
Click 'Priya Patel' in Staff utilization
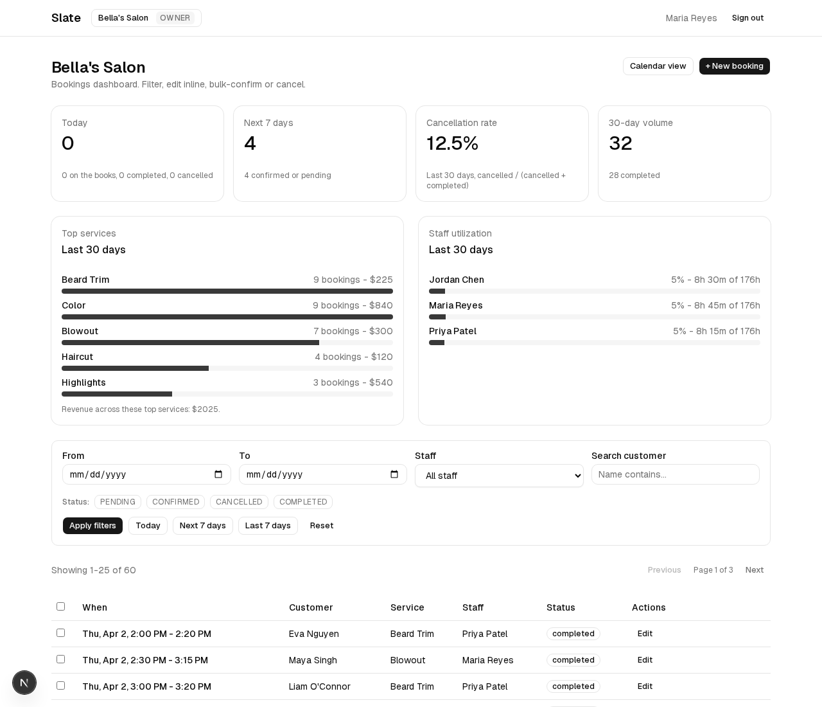click(x=453, y=331)
